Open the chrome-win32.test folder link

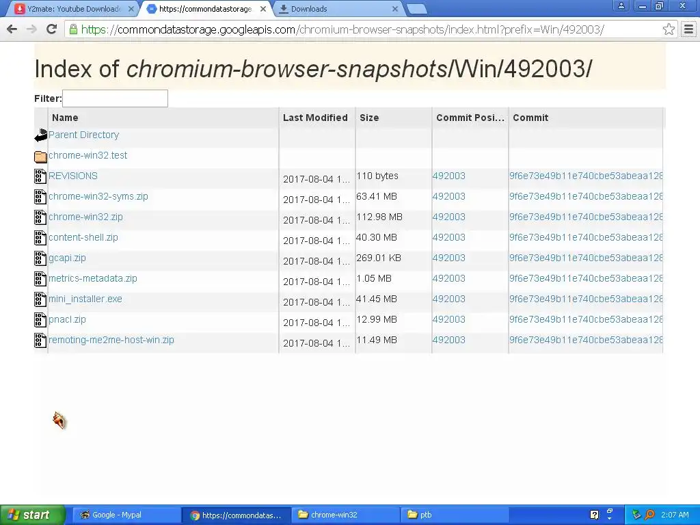[x=87, y=155]
